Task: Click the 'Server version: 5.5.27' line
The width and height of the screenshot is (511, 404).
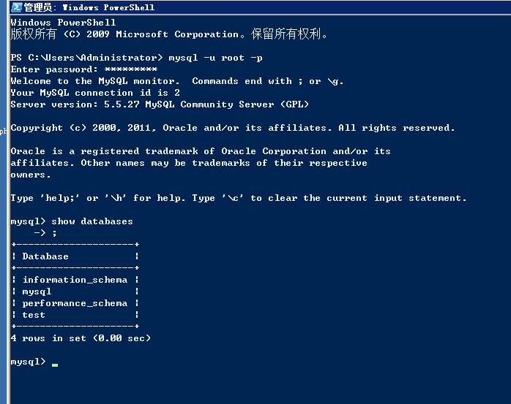Action: point(160,104)
